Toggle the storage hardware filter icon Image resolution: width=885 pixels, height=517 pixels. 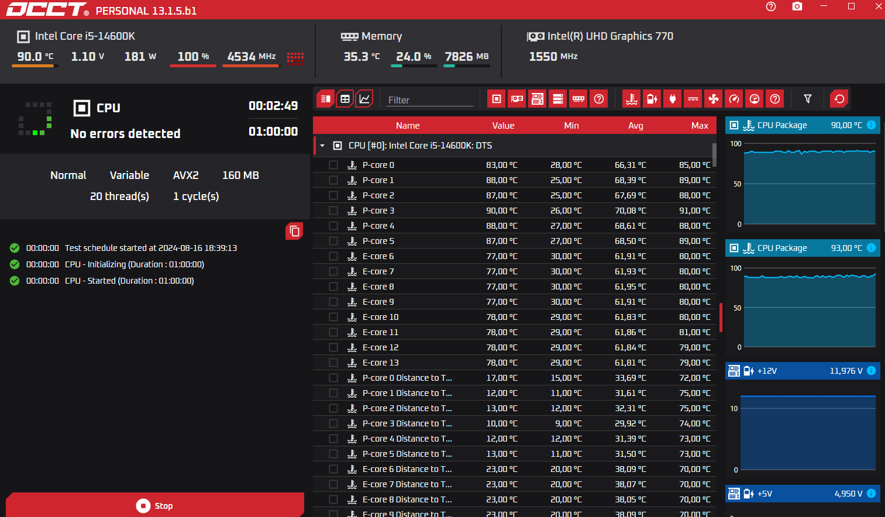558,99
